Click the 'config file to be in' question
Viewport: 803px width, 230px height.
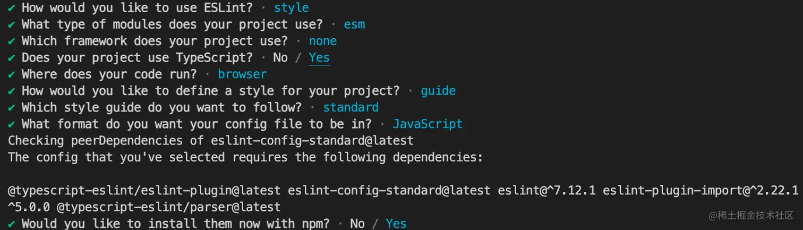197,124
